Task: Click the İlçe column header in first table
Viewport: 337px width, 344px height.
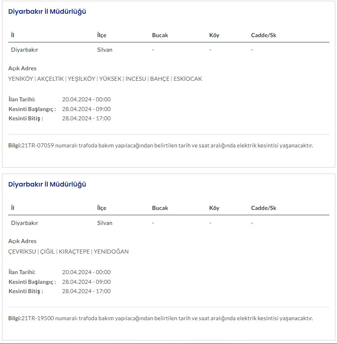Action: click(102, 35)
